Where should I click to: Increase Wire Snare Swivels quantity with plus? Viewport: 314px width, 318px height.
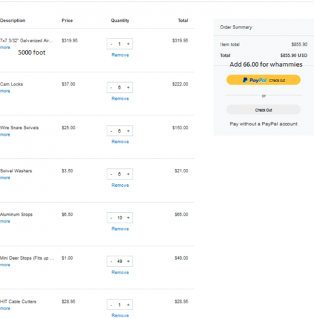(x=129, y=131)
